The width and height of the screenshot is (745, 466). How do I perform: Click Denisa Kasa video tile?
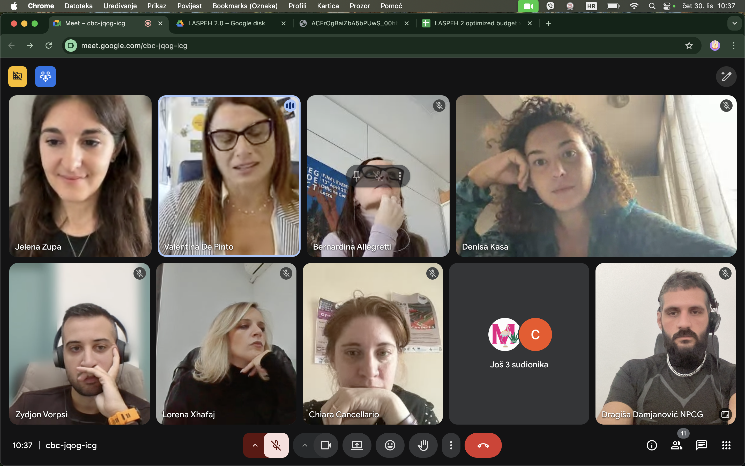pos(596,176)
